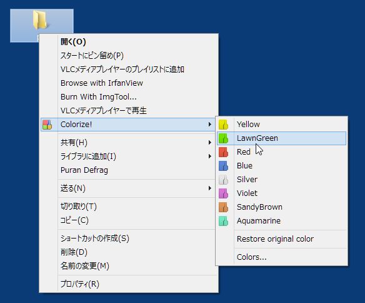This screenshot has width=365, height=303.
Task: Click the silver folder color icon
Action: (223, 180)
